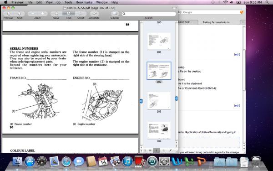
Task: Choose the rectangular Select tool
Action: click(x=81, y=14)
